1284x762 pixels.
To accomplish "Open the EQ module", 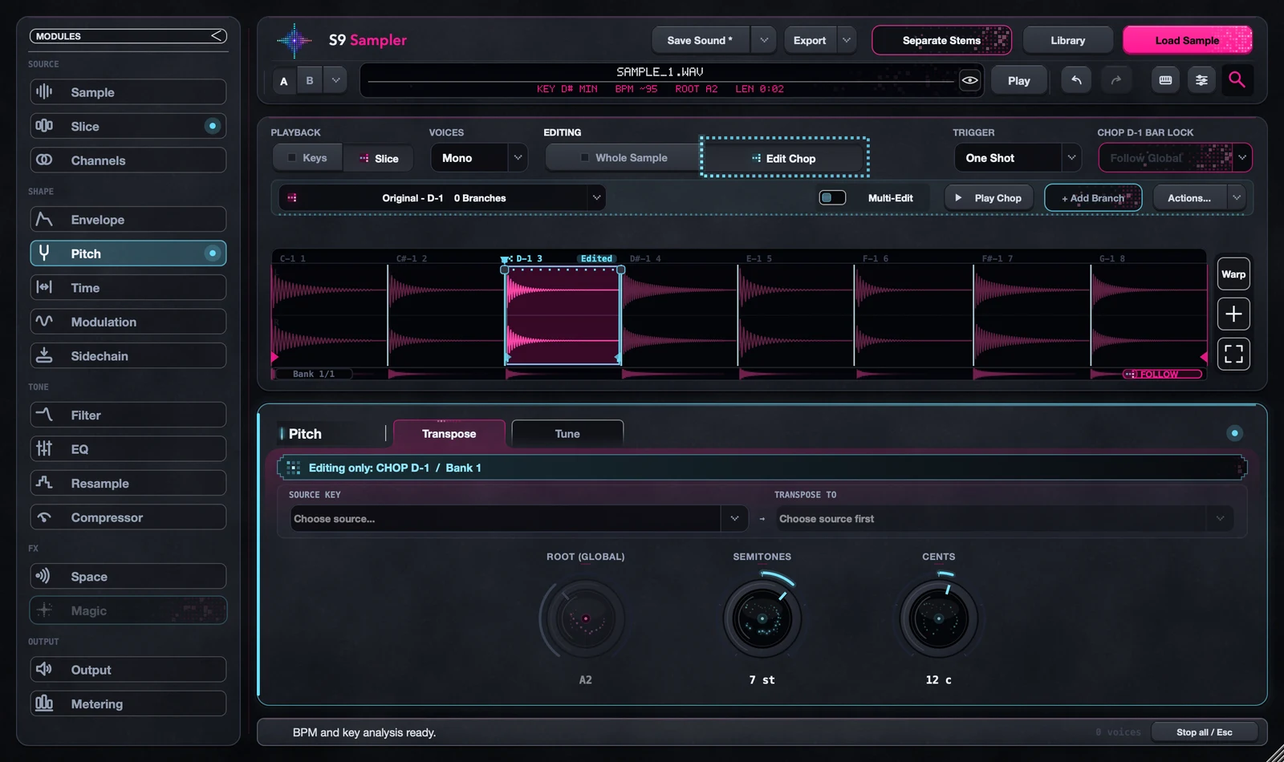I will (x=128, y=449).
